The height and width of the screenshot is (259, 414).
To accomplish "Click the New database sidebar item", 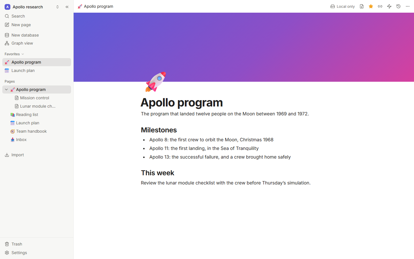I will 37,35.
